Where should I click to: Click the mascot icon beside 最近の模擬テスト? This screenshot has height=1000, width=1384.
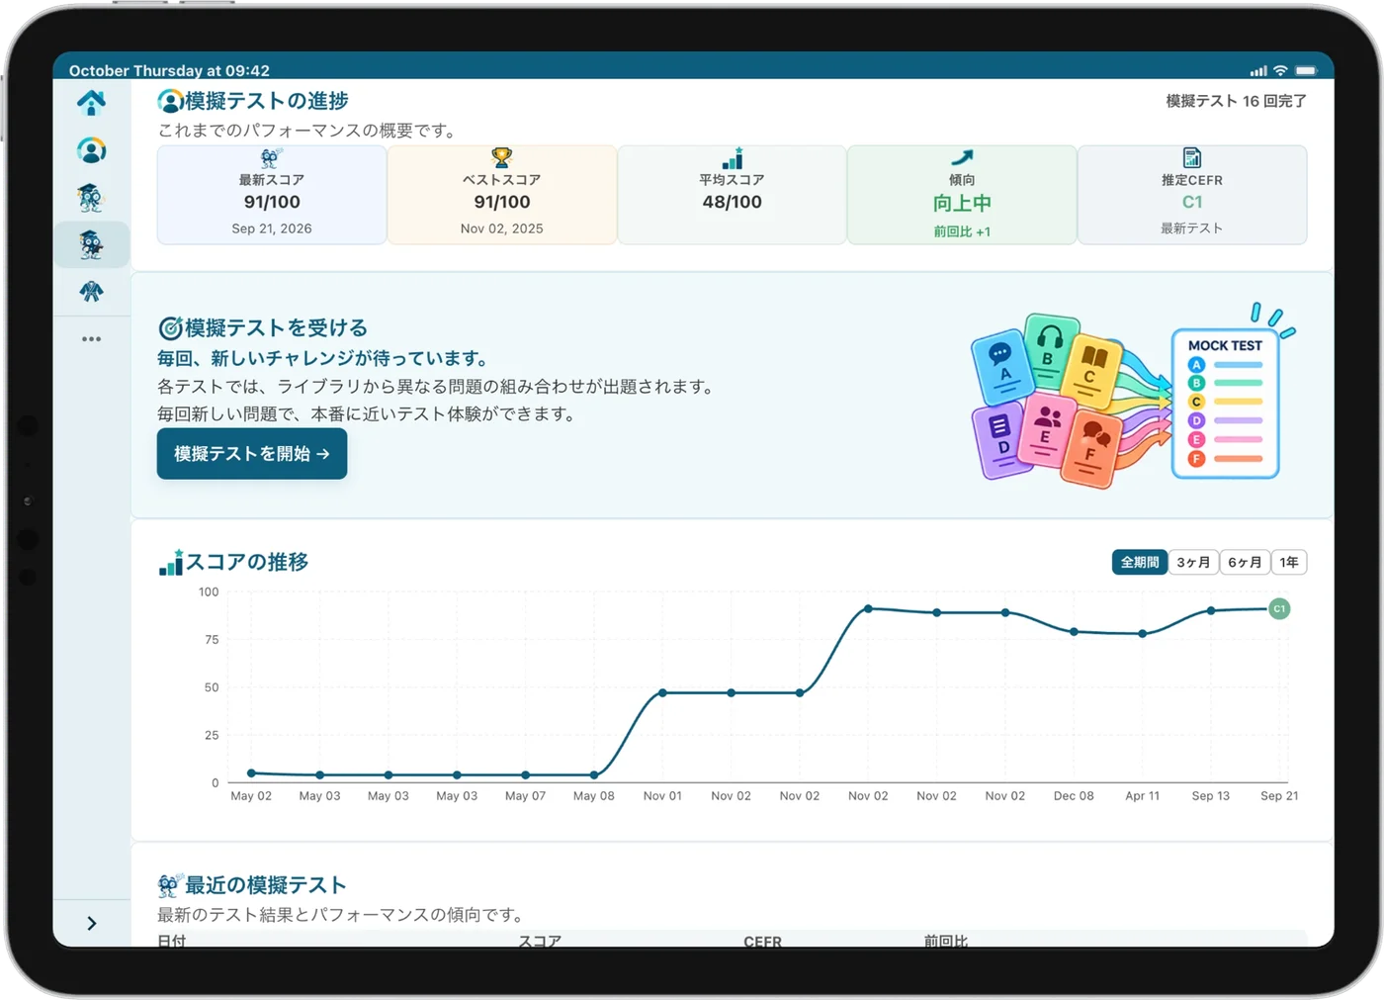tap(170, 884)
